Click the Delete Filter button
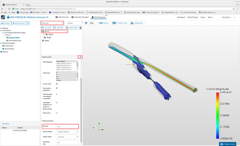The image size is (240, 146). (x=73, y=28)
